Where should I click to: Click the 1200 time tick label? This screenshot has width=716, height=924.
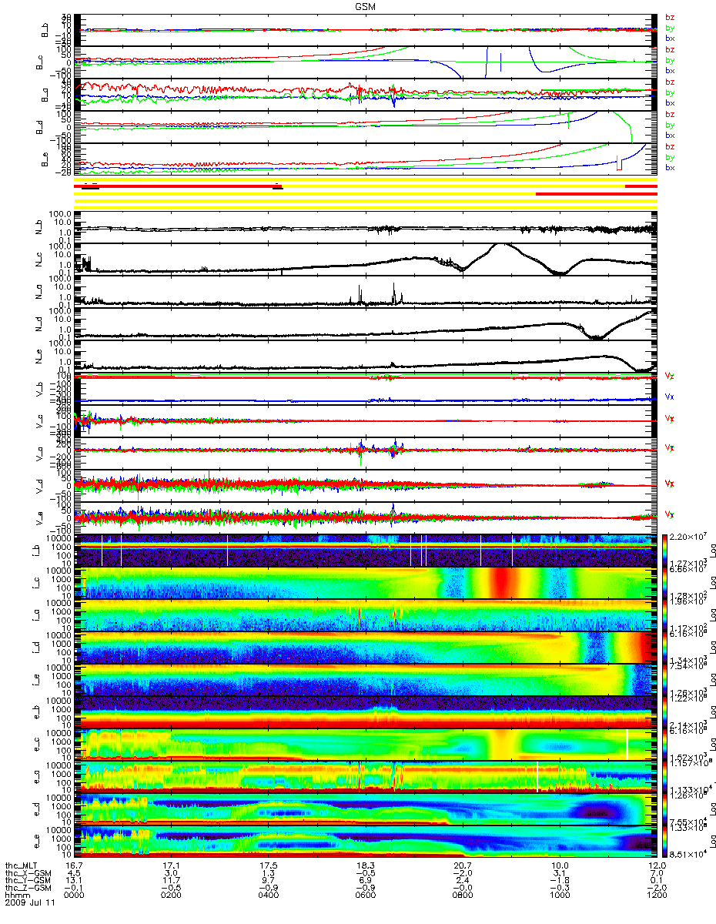pyautogui.click(x=656, y=895)
